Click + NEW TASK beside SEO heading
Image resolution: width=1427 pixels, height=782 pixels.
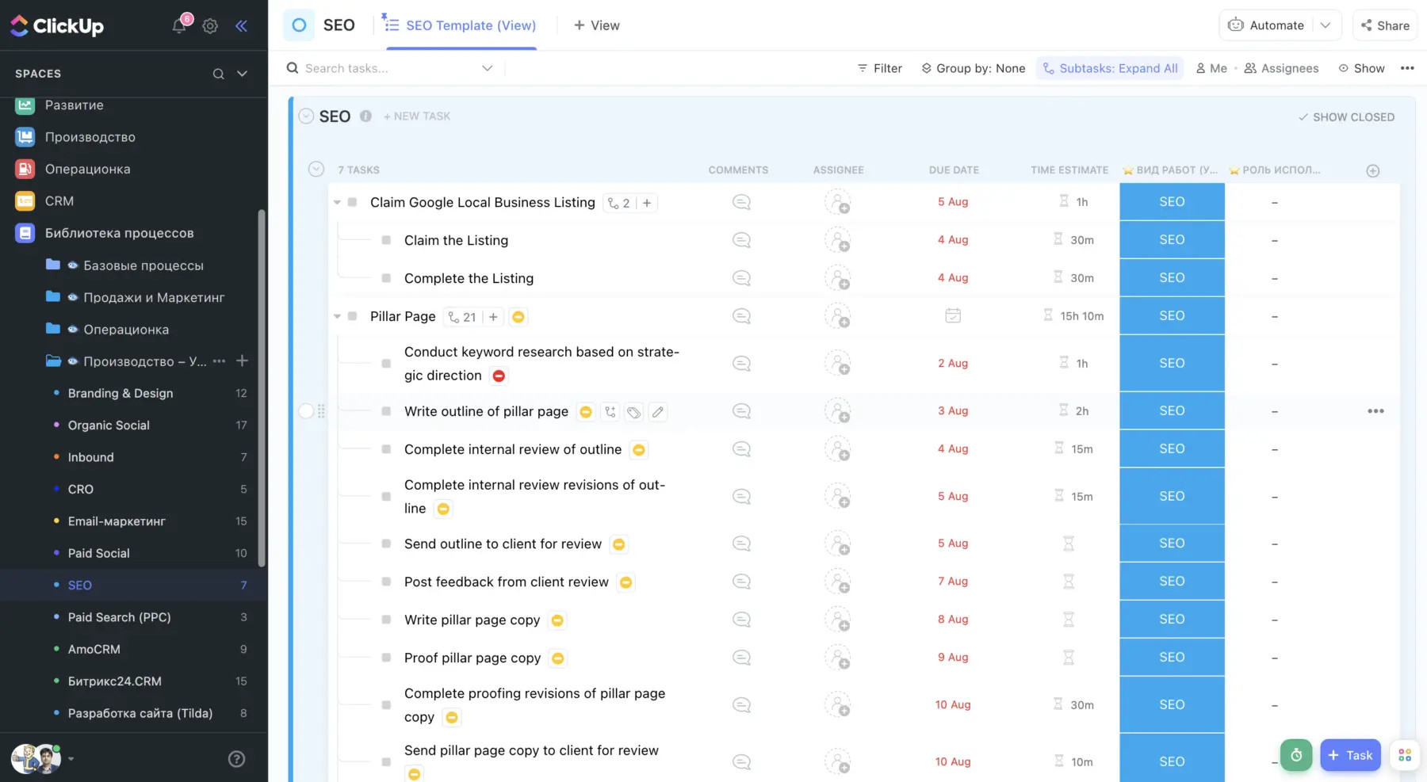click(417, 116)
